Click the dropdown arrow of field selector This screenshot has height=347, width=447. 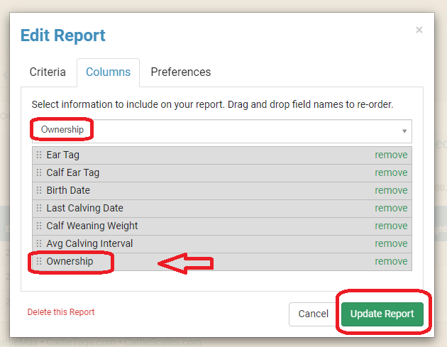404,131
